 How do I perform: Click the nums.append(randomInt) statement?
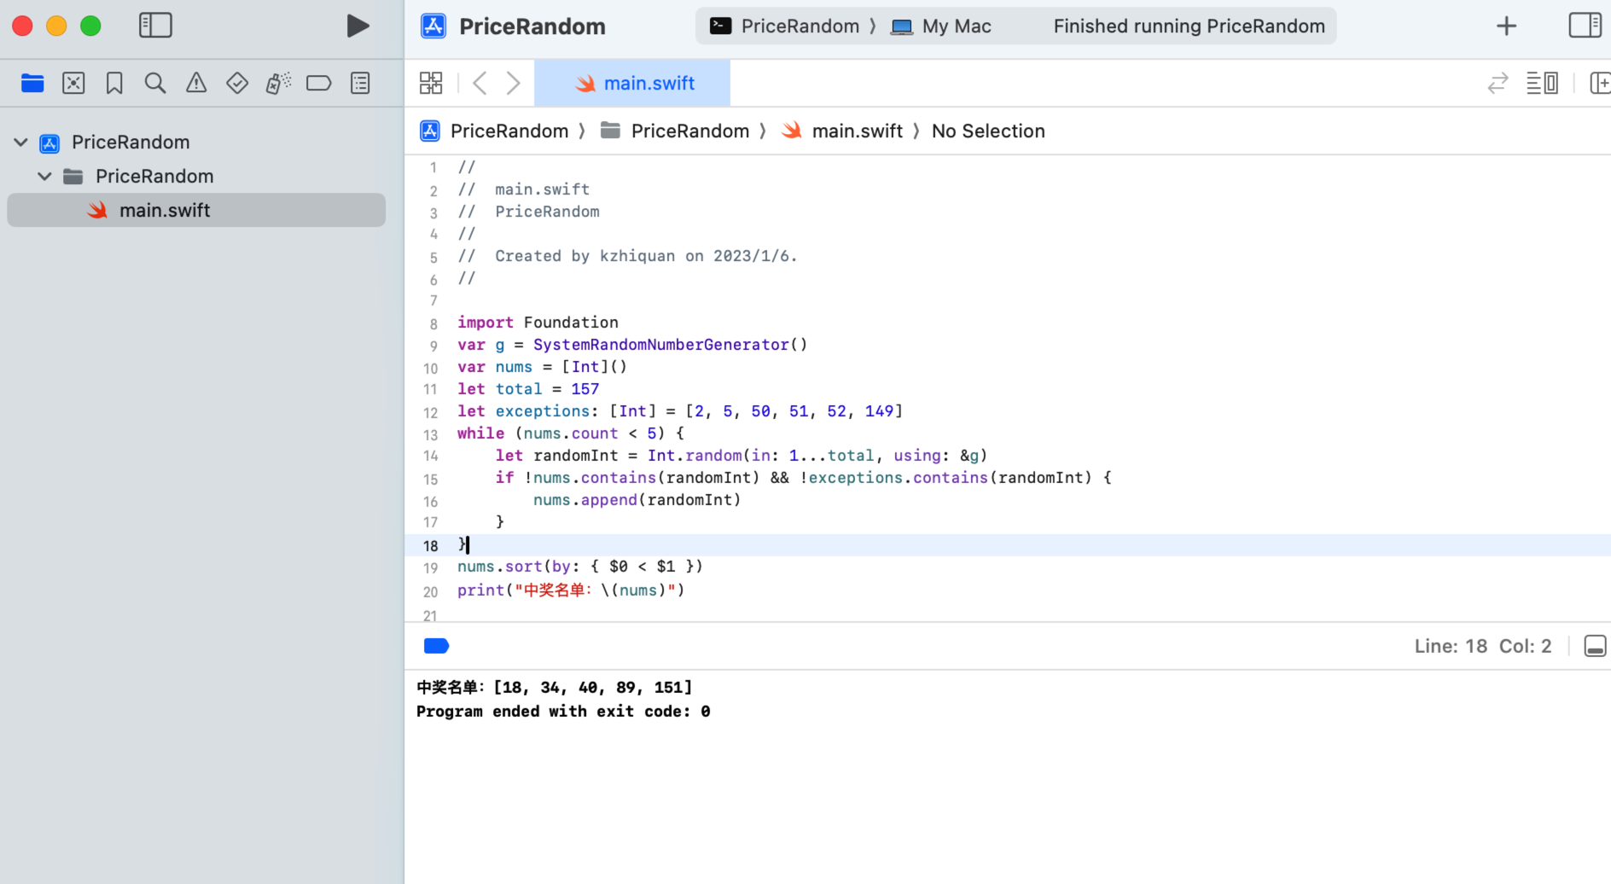coord(637,500)
